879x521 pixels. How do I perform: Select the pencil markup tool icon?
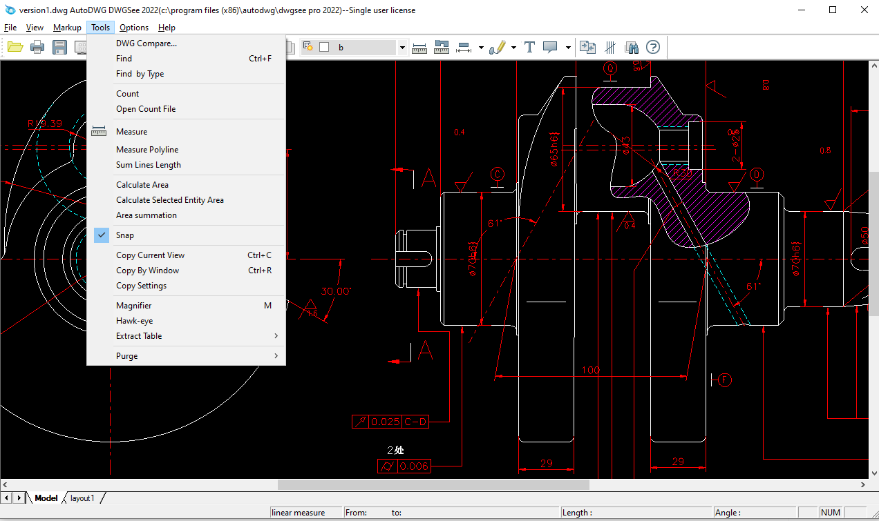pyautogui.click(x=496, y=48)
